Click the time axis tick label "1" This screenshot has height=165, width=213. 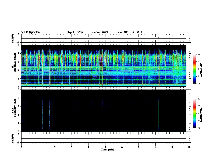(38, 147)
